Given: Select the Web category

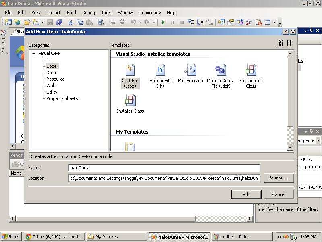Looking at the screenshot, I should 51,86.
